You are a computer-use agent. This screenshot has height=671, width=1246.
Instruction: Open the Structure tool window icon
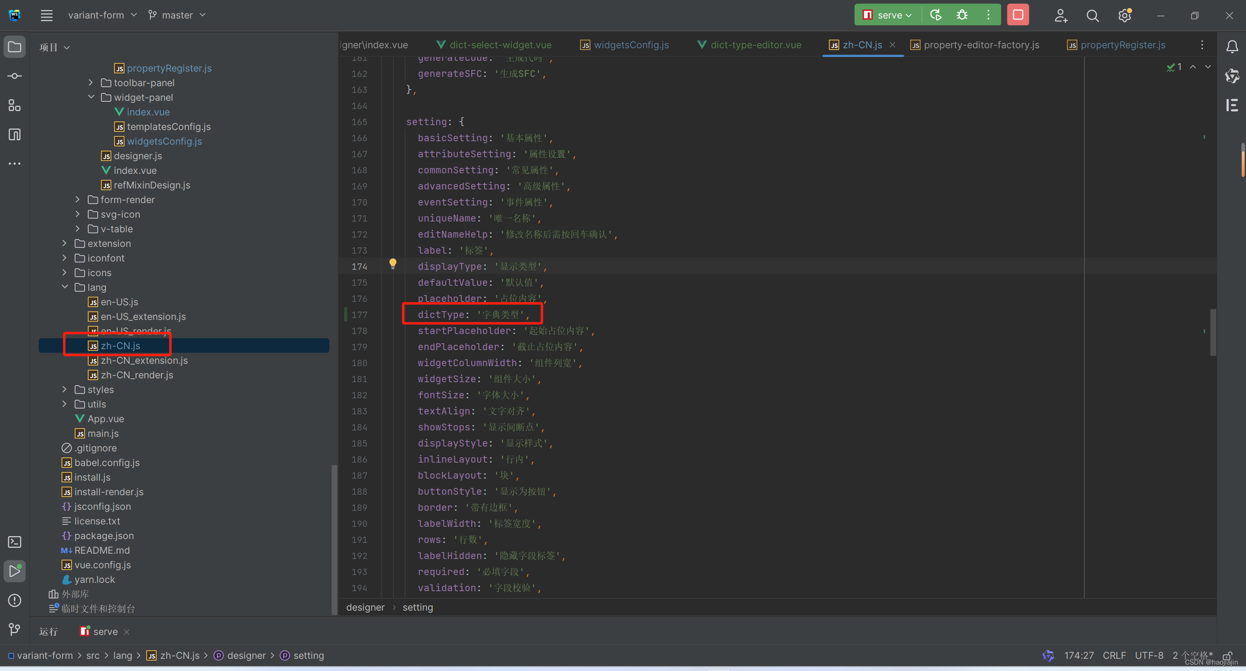[x=15, y=105]
